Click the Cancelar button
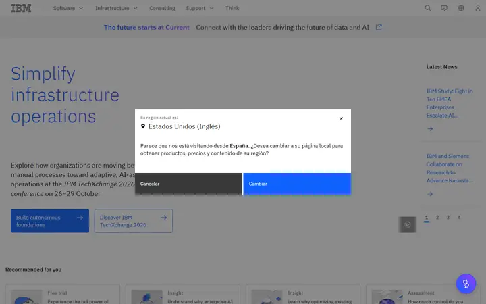The width and height of the screenshot is (486, 304). [x=188, y=184]
